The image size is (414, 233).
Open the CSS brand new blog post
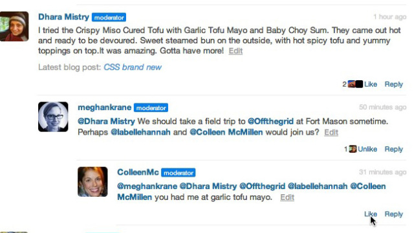[133, 67]
